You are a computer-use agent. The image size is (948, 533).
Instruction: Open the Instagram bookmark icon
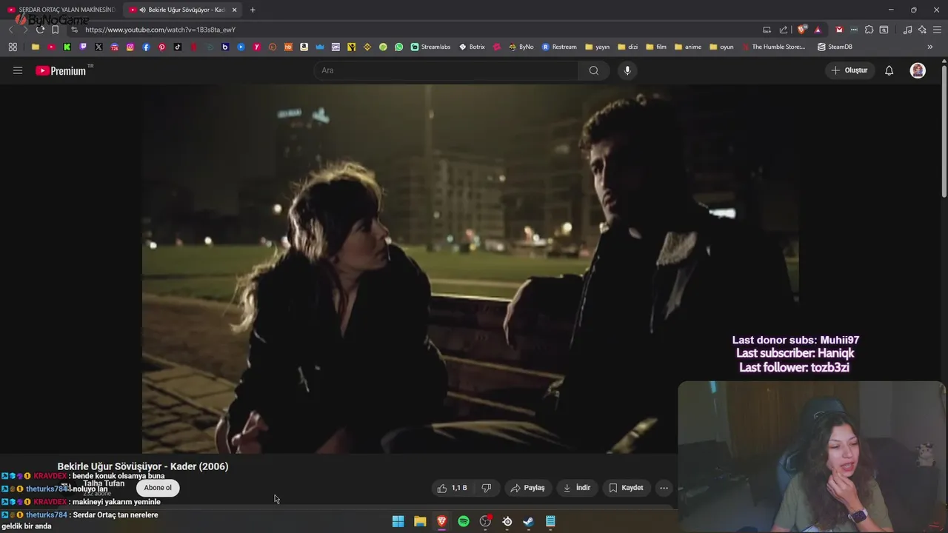click(130, 47)
